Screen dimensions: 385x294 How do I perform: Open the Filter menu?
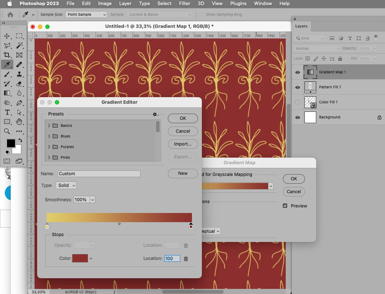[185, 3]
